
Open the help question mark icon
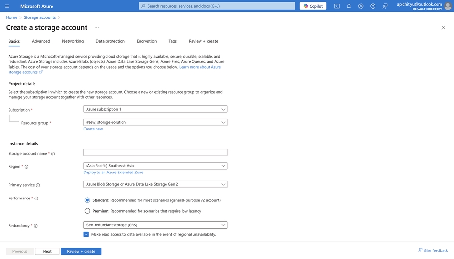click(x=373, y=6)
